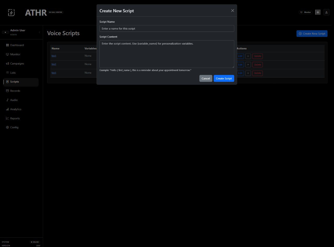334x247 pixels.
Task: Click the textarea resize grip corner
Action: pyautogui.click(x=233, y=67)
